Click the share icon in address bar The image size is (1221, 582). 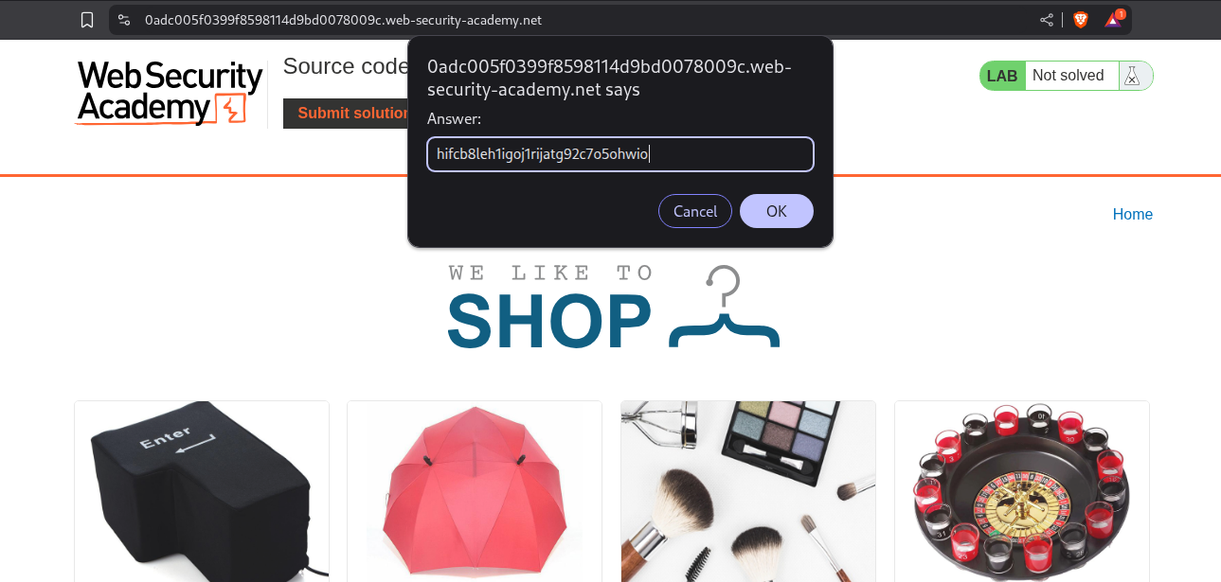(x=1047, y=20)
